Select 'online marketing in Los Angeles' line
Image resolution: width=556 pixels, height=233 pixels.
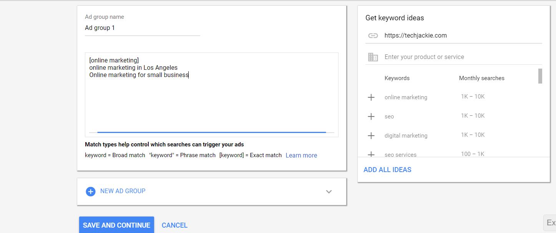133,68
